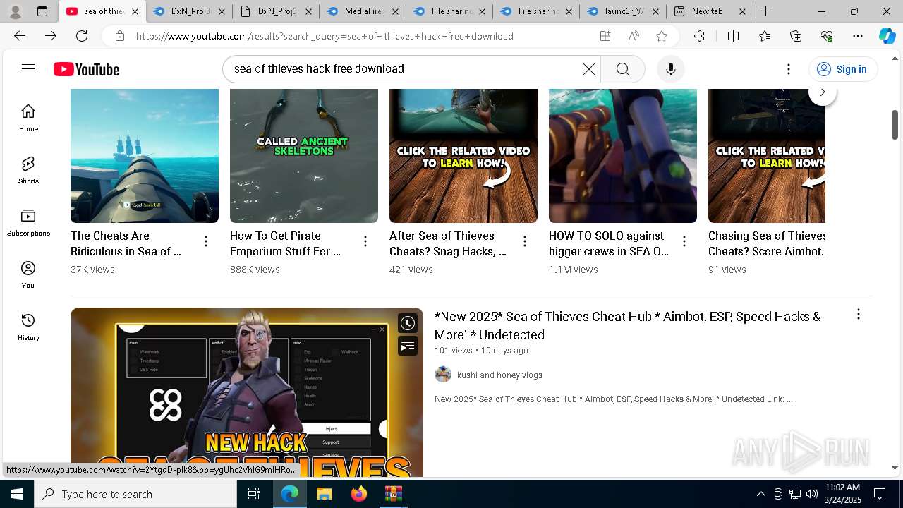Open Edge Settings and more menu
This screenshot has height=508, width=903.
click(x=858, y=36)
